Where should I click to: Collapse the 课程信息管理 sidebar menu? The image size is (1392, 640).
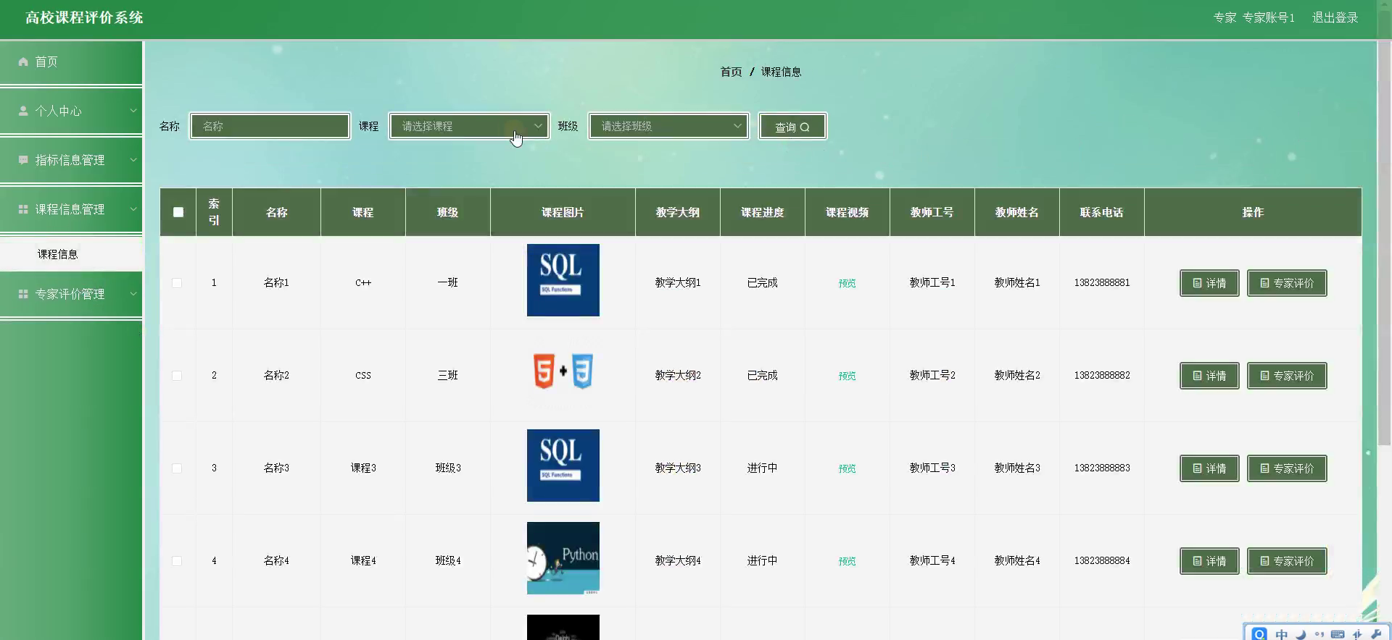(71, 209)
